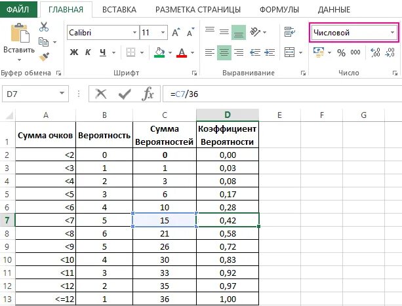The height and width of the screenshot is (306, 402).
Task: Open the underline style dropdown arrow
Action: [x=113, y=52]
